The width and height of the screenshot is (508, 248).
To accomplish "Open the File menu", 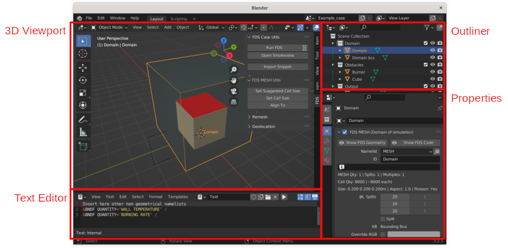I will [x=89, y=18].
